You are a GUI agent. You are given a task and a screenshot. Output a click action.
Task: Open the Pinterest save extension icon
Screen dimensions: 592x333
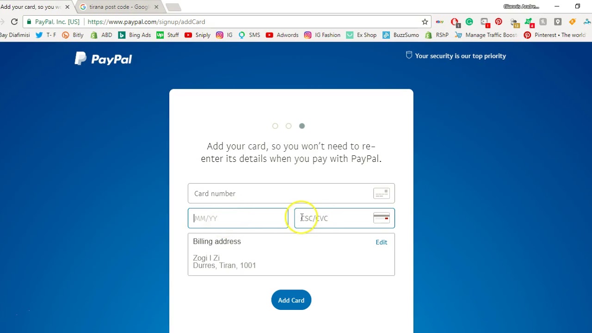tap(499, 22)
